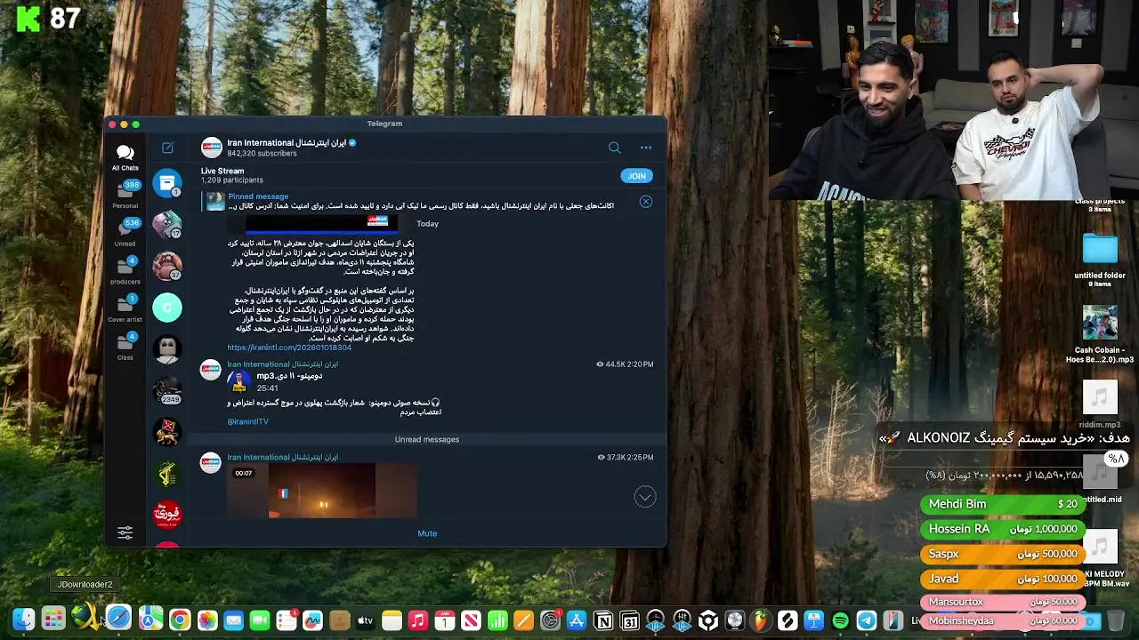Viewport: 1139px width, 640px height.
Task: Play the دومینو mp3 audio message
Action: click(238, 381)
